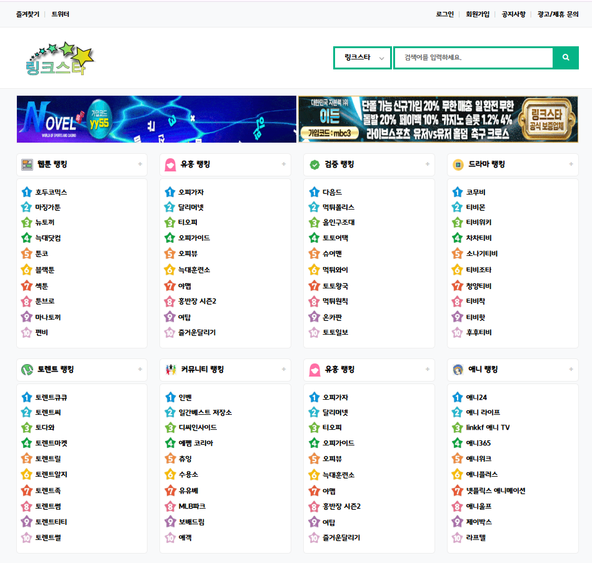Click the 웹툰 랭킹 category icon
The width and height of the screenshot is (592, 563).
pos(27,165)
